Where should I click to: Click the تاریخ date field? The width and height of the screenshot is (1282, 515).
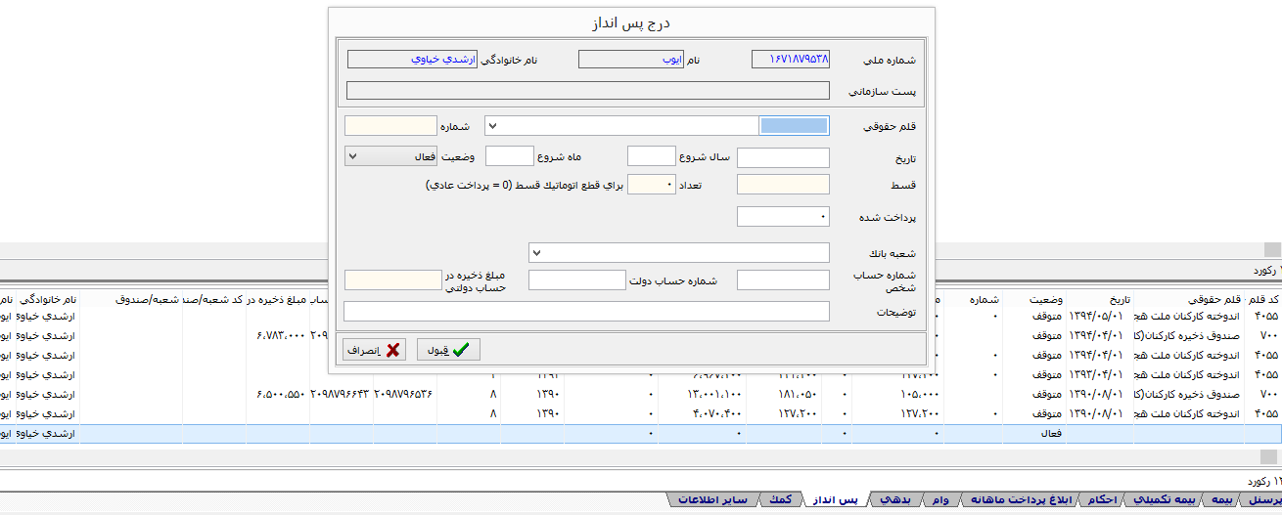click(783, 157)
